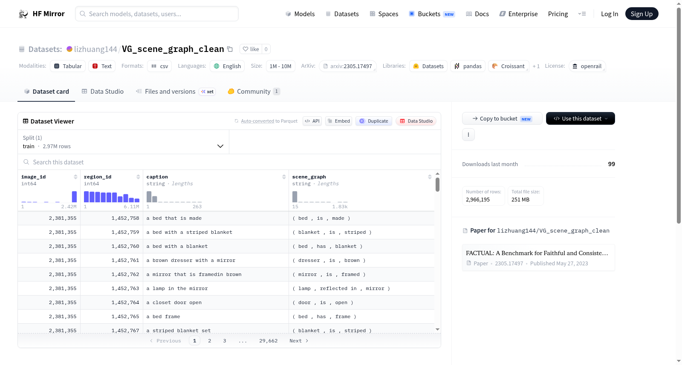Open the arxiv:2305.17497 tag
Image resolution: width=682 pixels, height=365 pixels.
point(348,66)
